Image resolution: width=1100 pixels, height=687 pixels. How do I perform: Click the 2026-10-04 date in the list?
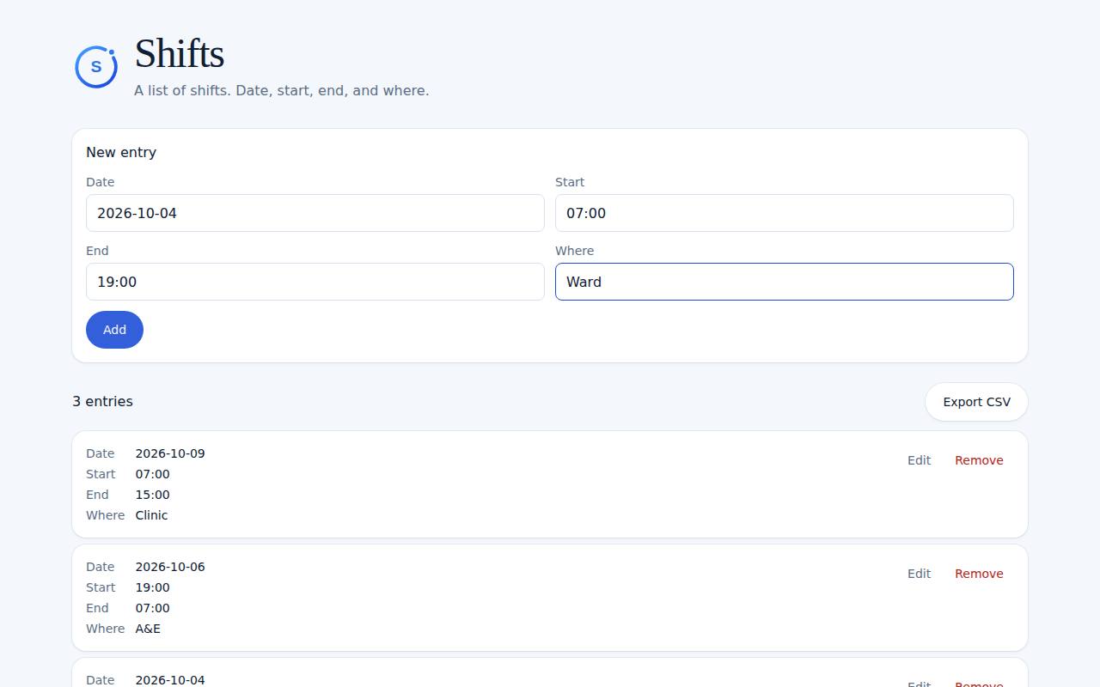click(170, 680)
